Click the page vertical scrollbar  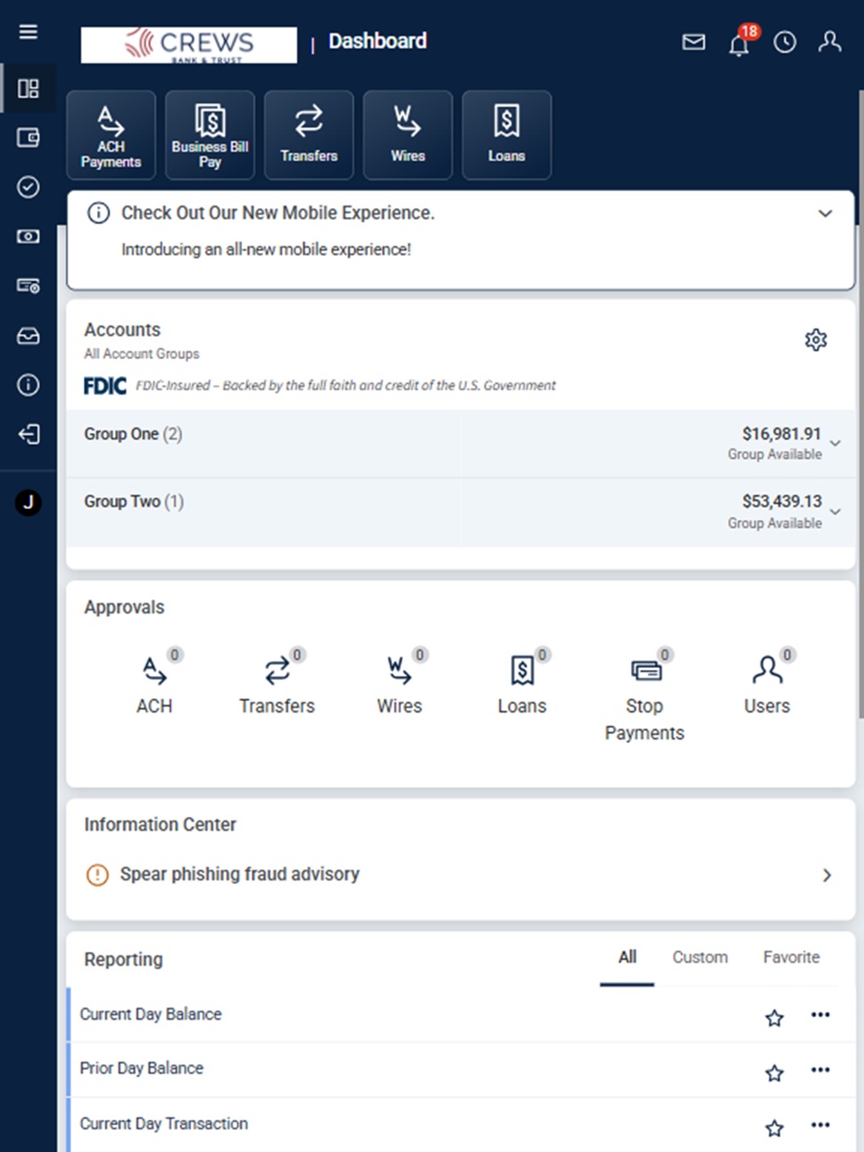pyautogui.click(x=860, y=402)
